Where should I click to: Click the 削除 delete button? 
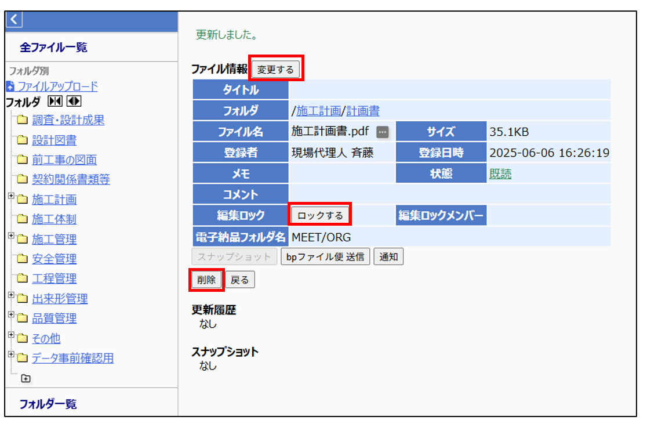coord(206,280)
